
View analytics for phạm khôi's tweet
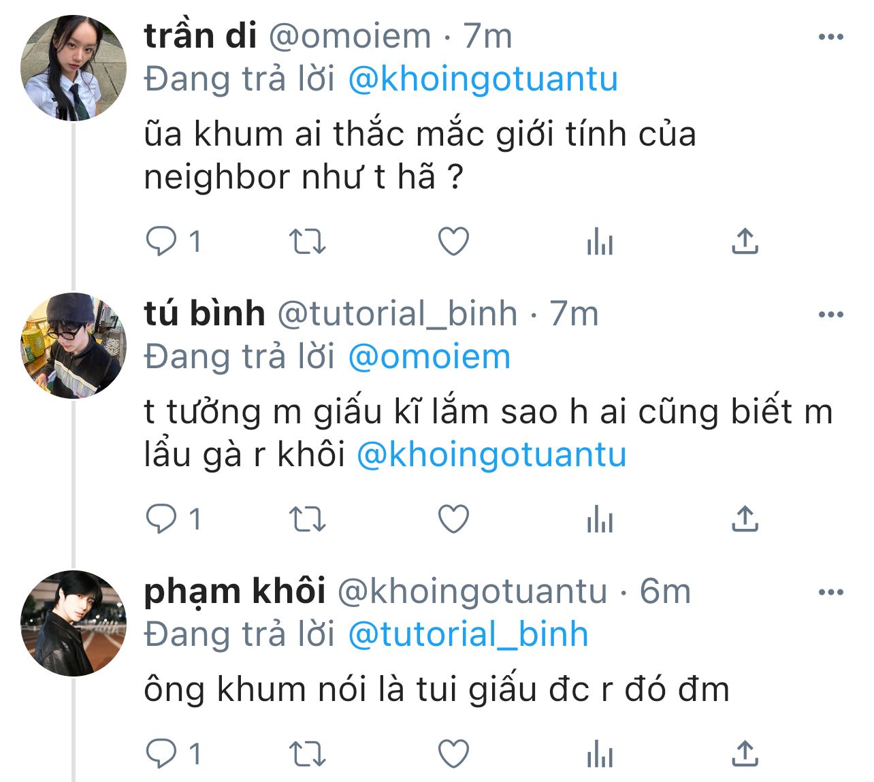pyautogui.click(x=600, y=754)
